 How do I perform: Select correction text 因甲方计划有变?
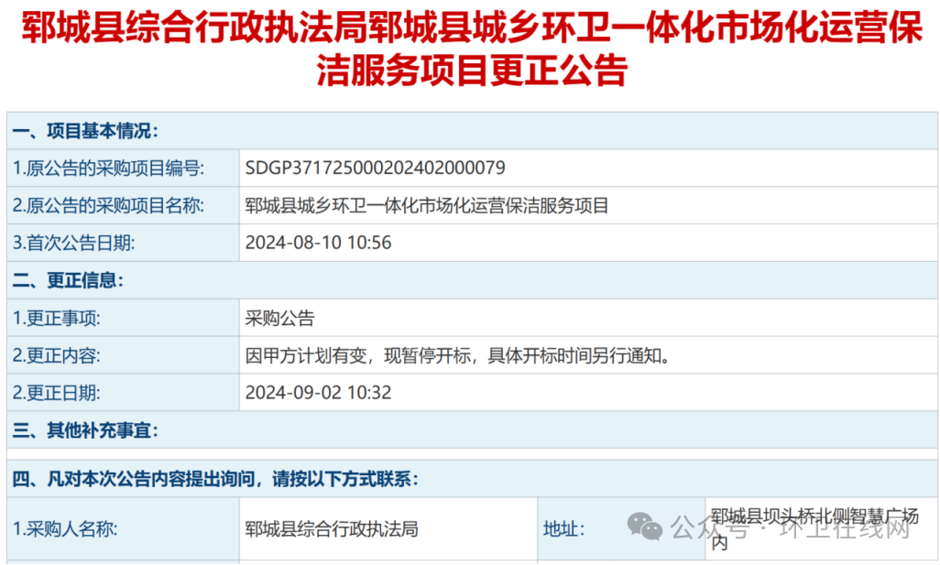click(306, 355)
